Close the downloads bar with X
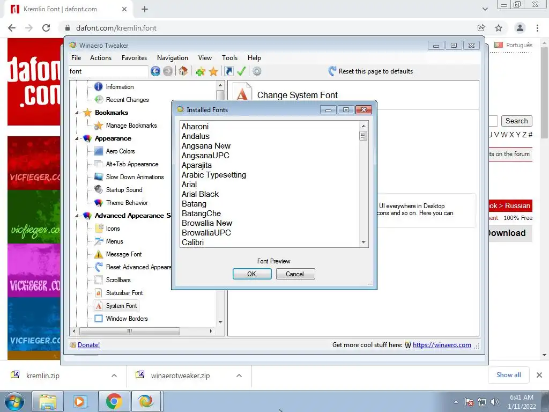 [539, 375]
